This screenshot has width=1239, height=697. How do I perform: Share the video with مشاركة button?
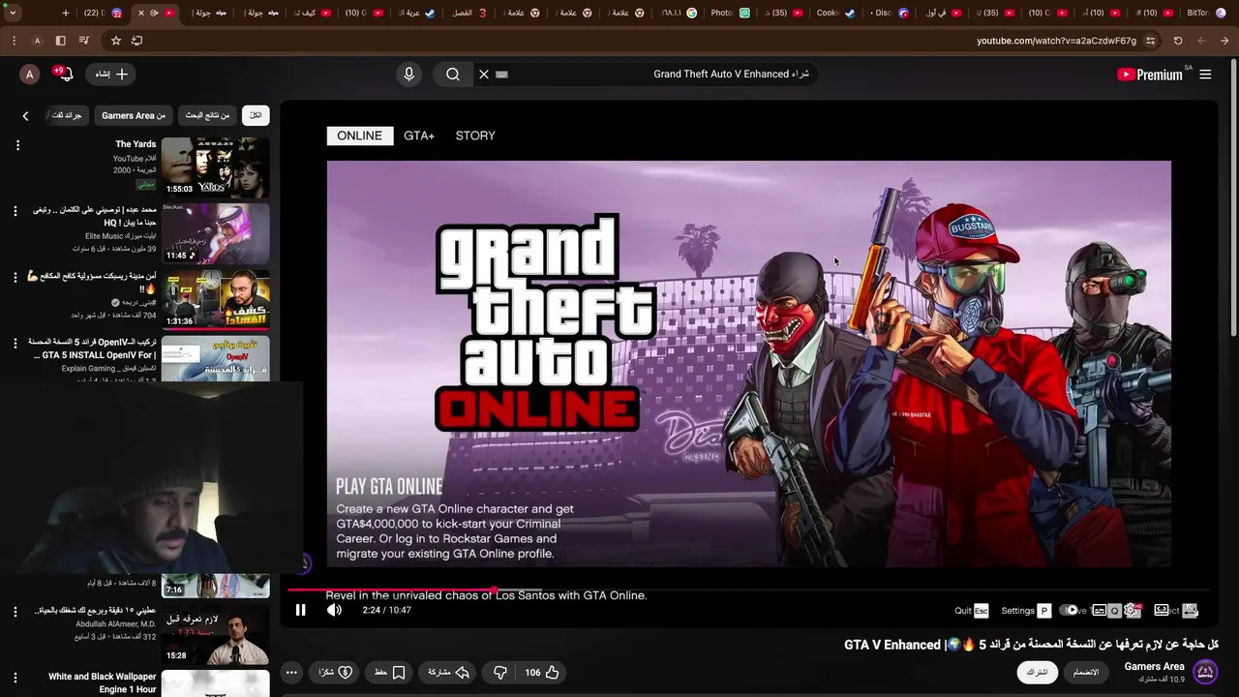[448, 672]
